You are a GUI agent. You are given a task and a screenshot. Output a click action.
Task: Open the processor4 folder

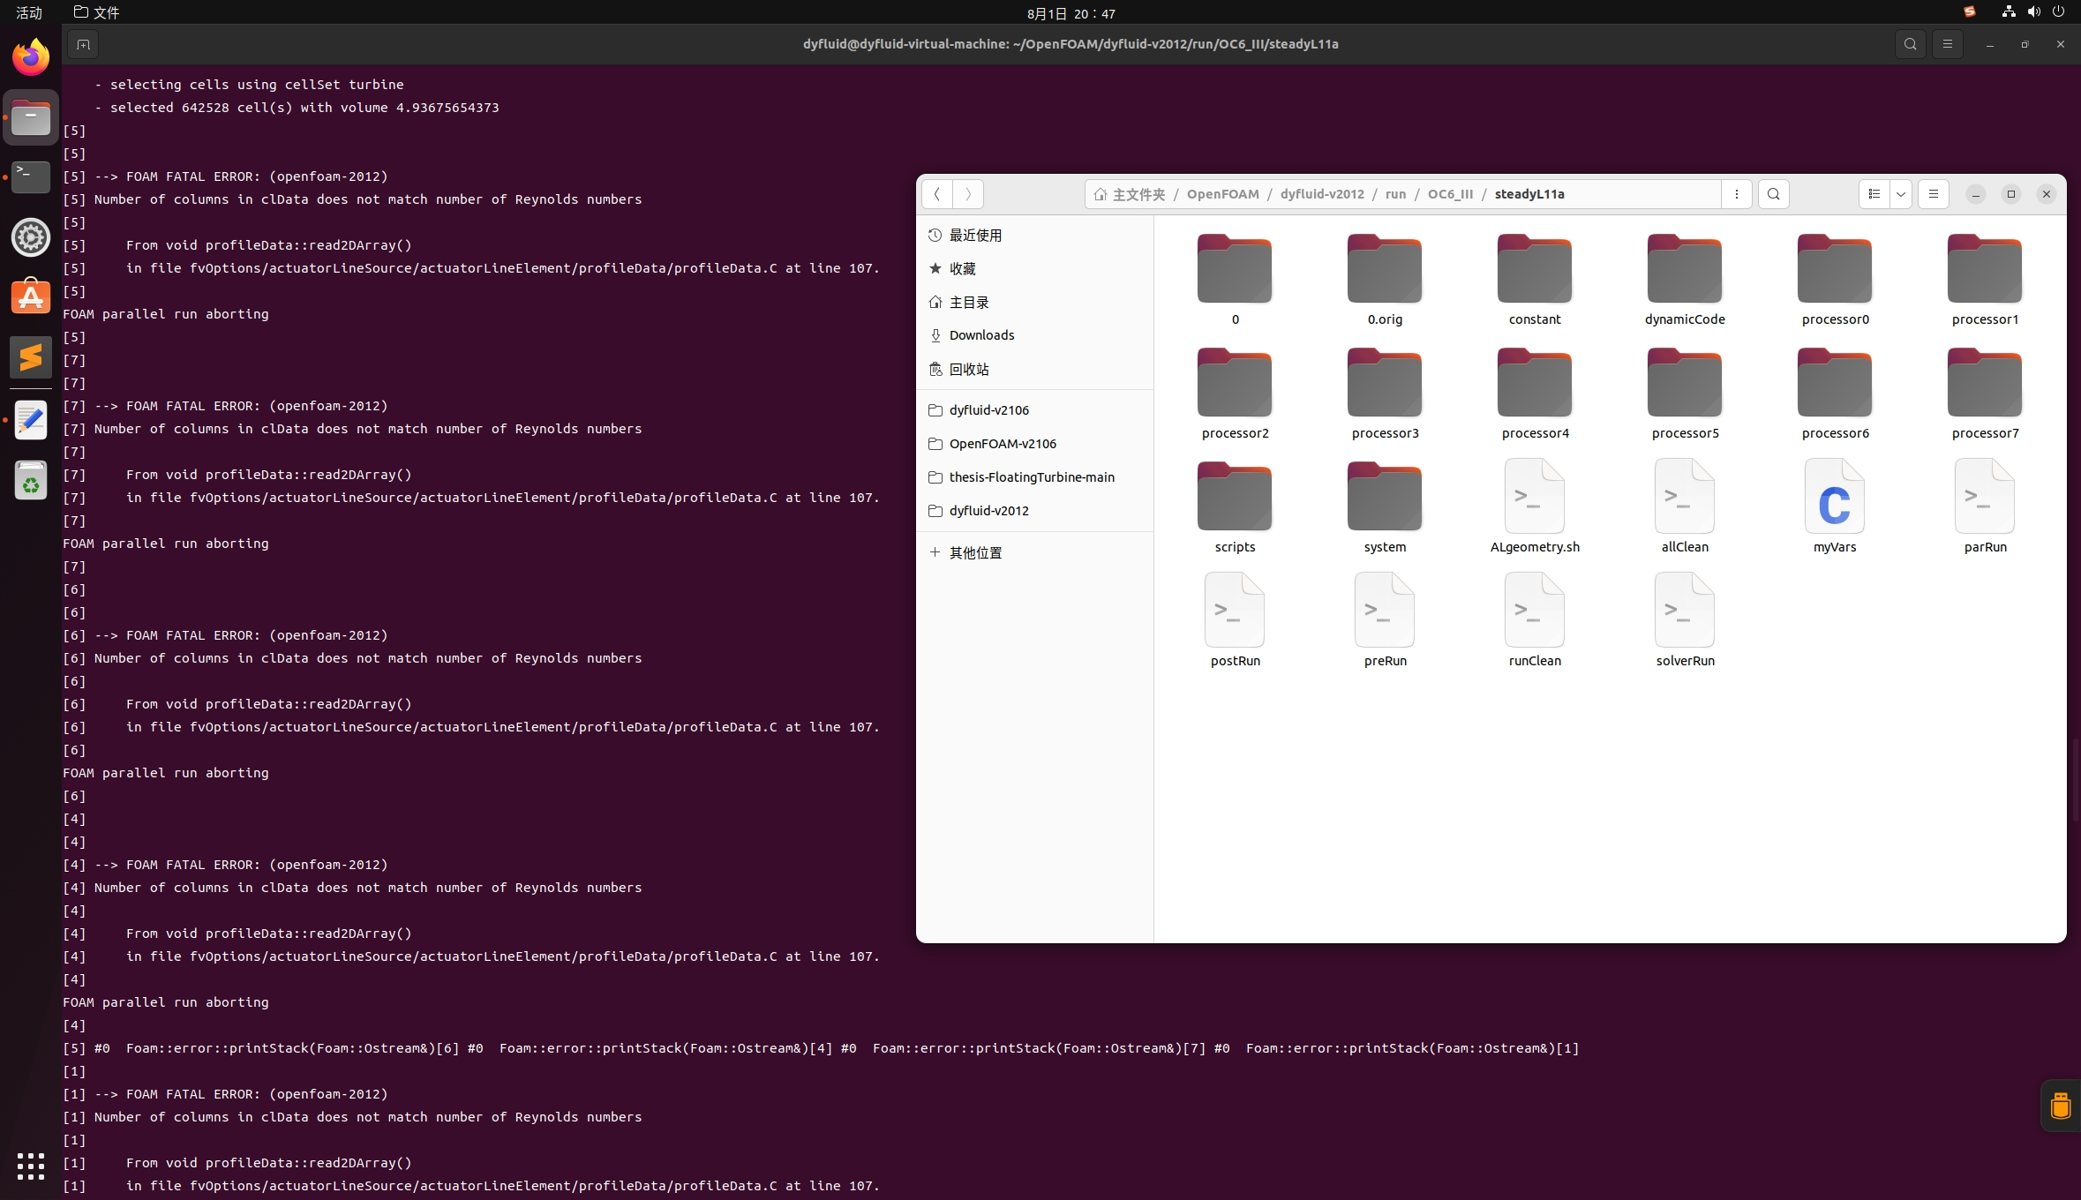pyautogui.click(x=1535, y=394)
